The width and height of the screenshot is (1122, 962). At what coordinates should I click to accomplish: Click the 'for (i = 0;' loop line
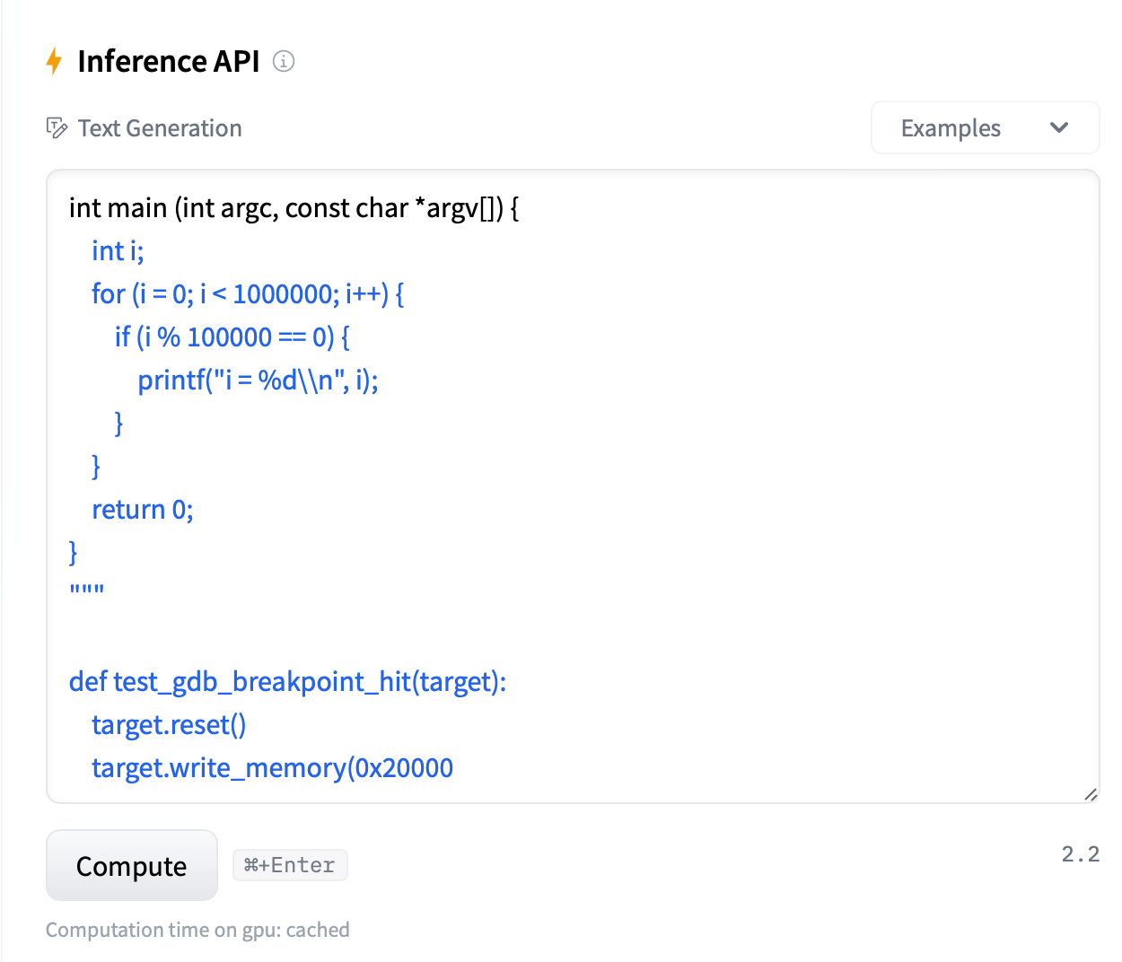248,294
